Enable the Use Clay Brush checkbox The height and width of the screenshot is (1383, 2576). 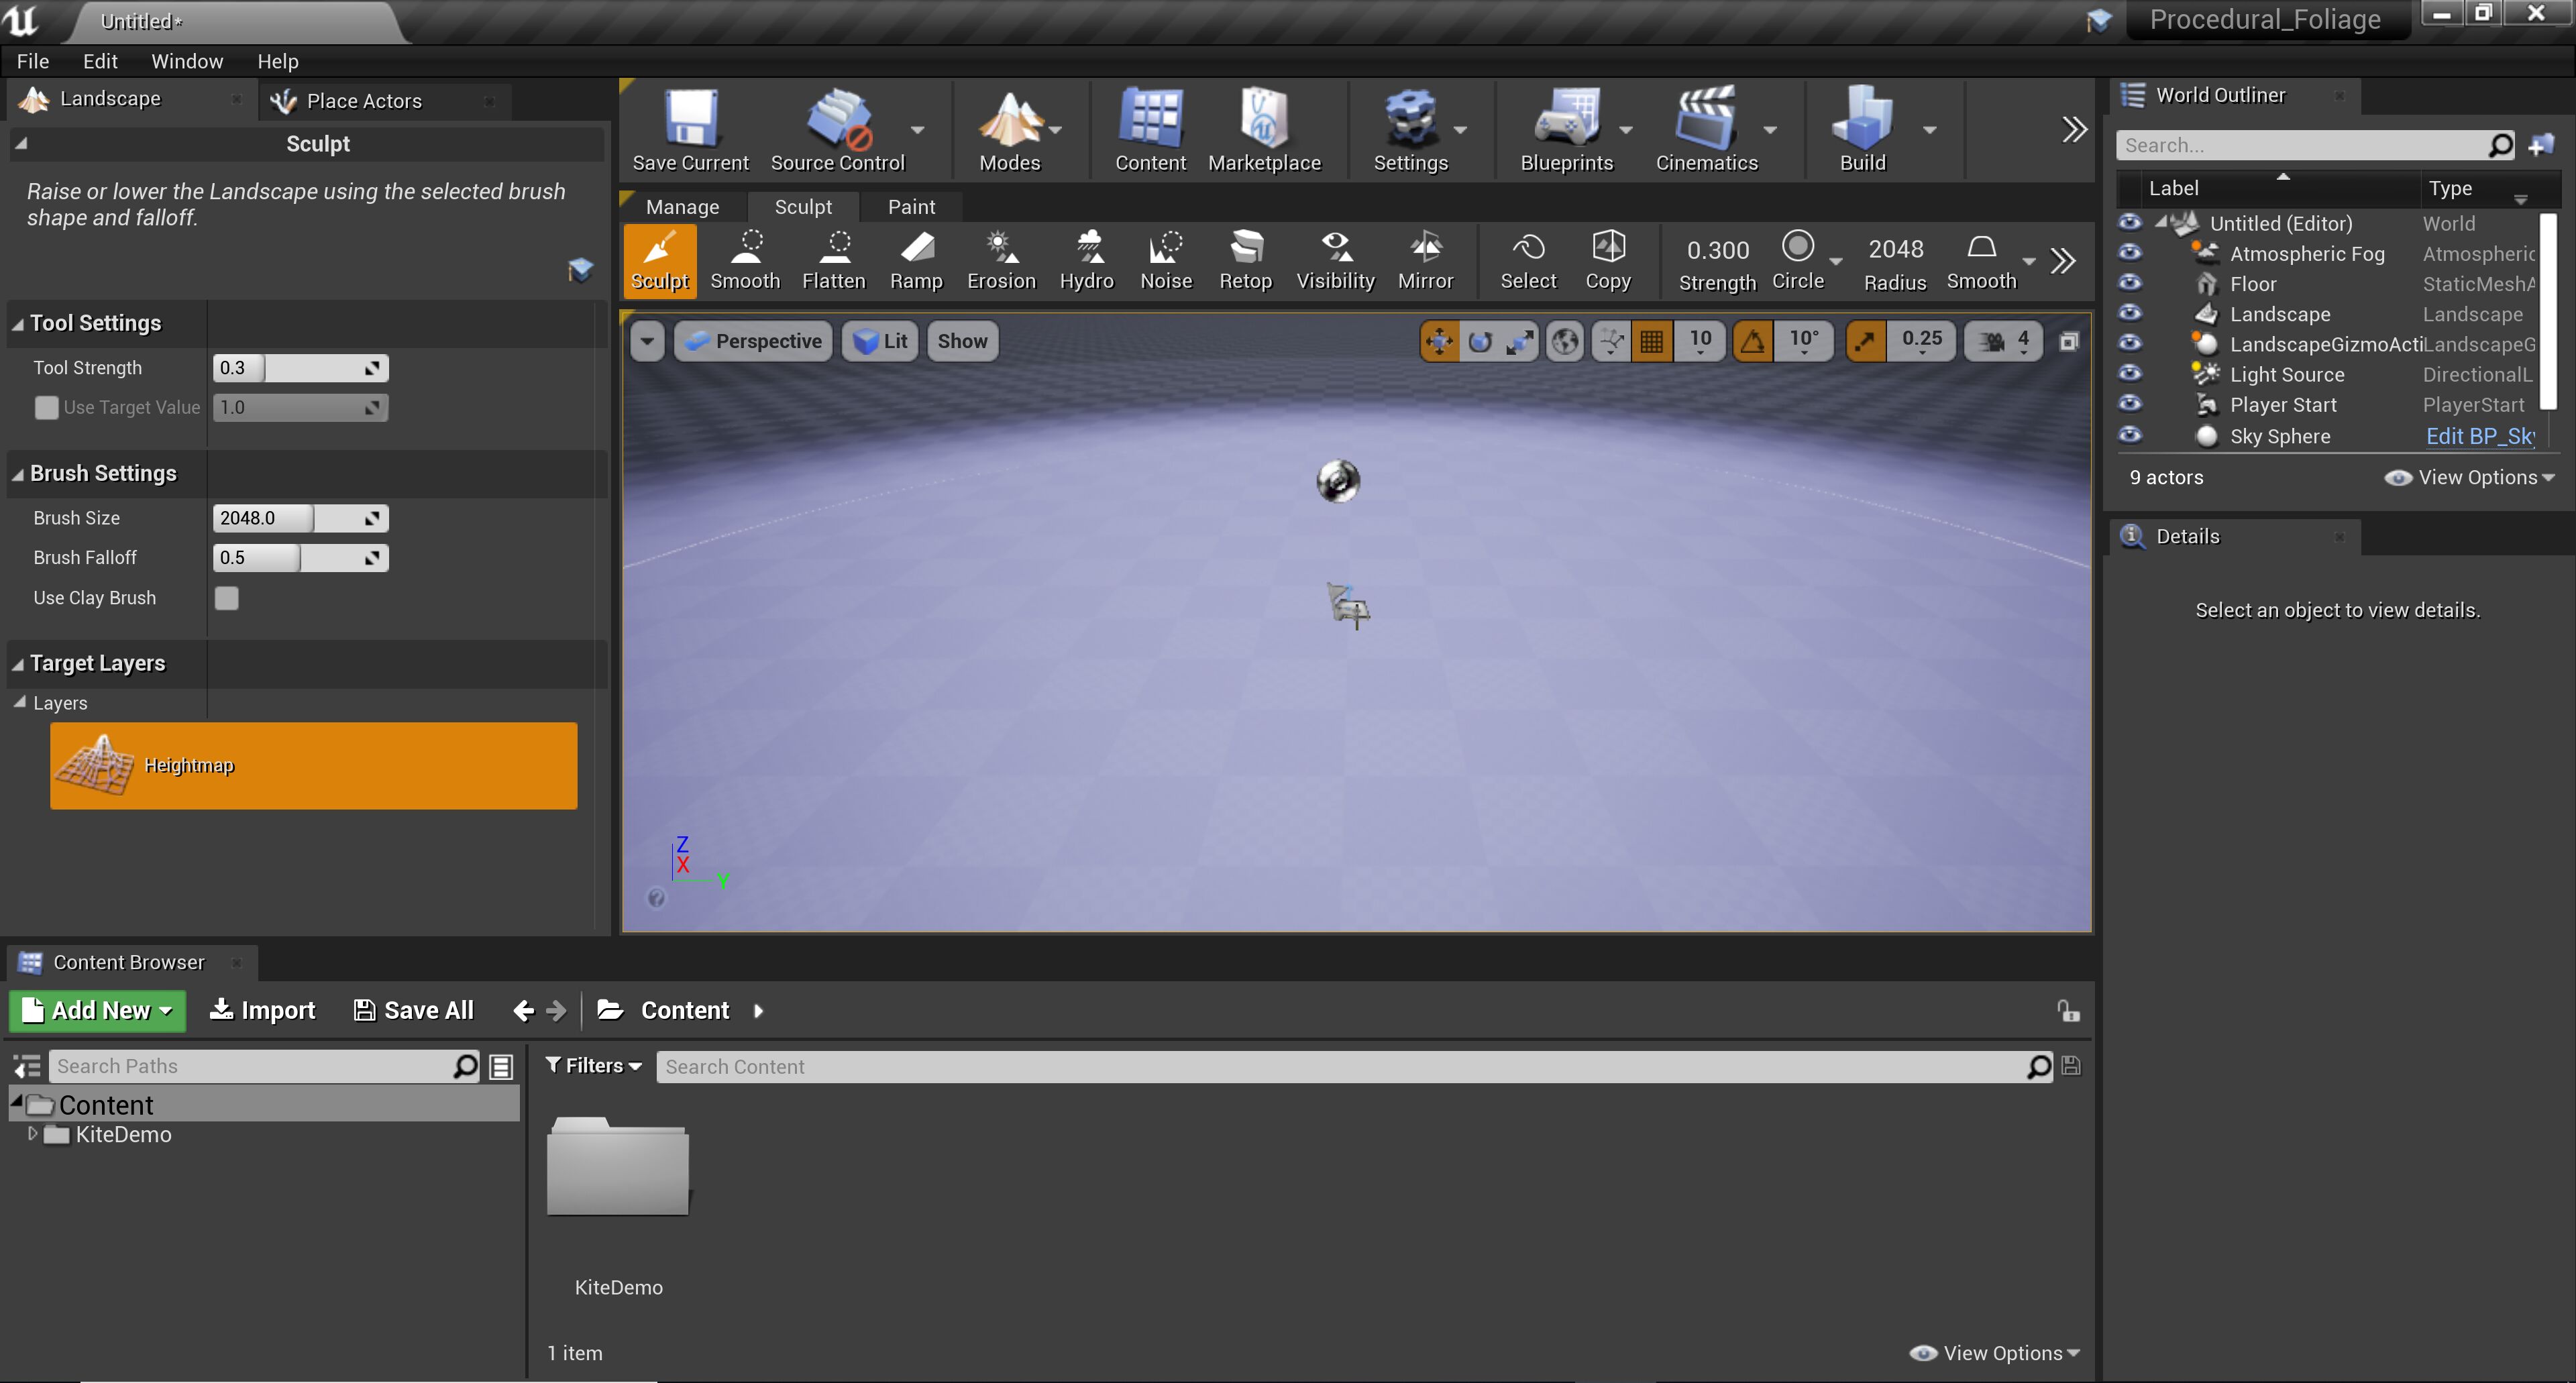pos(227,598)
